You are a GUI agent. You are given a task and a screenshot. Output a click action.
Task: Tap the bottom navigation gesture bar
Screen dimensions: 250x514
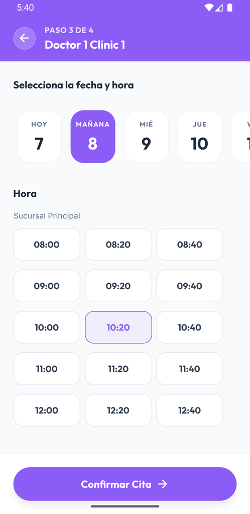tap(125, 506)
